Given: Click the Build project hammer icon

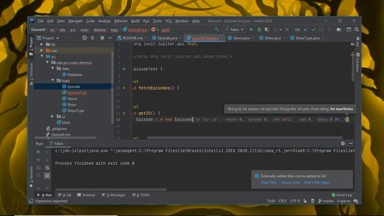Looking at the screenshot, I should (x=217, y=29).
